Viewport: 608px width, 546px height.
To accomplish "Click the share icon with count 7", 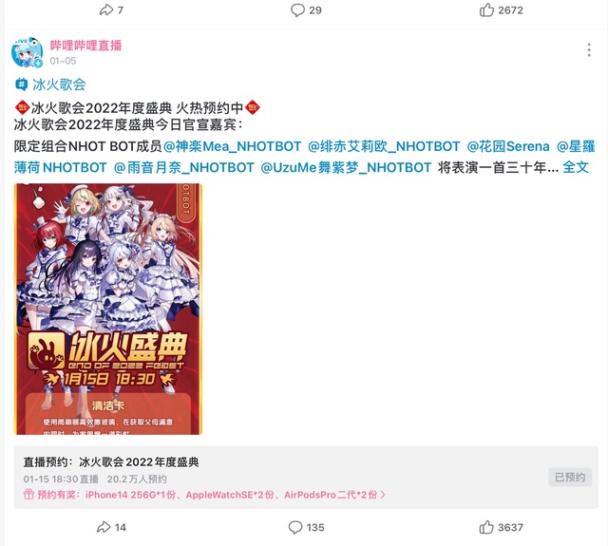I will (106, 9).
